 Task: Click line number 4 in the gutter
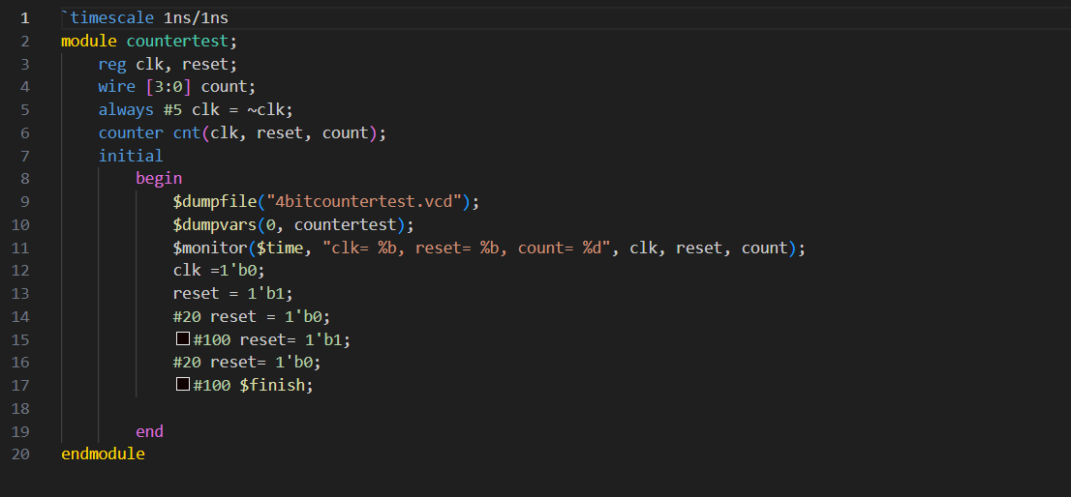(24, 87)
